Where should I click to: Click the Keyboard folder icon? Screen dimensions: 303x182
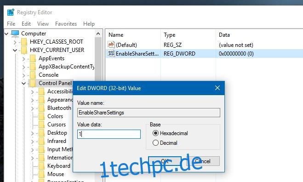[x=41, y=166]
